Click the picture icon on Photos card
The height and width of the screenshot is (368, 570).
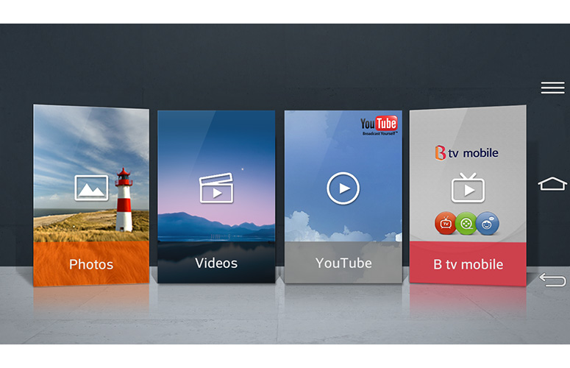pyautogui.click(x=91, y=188)
